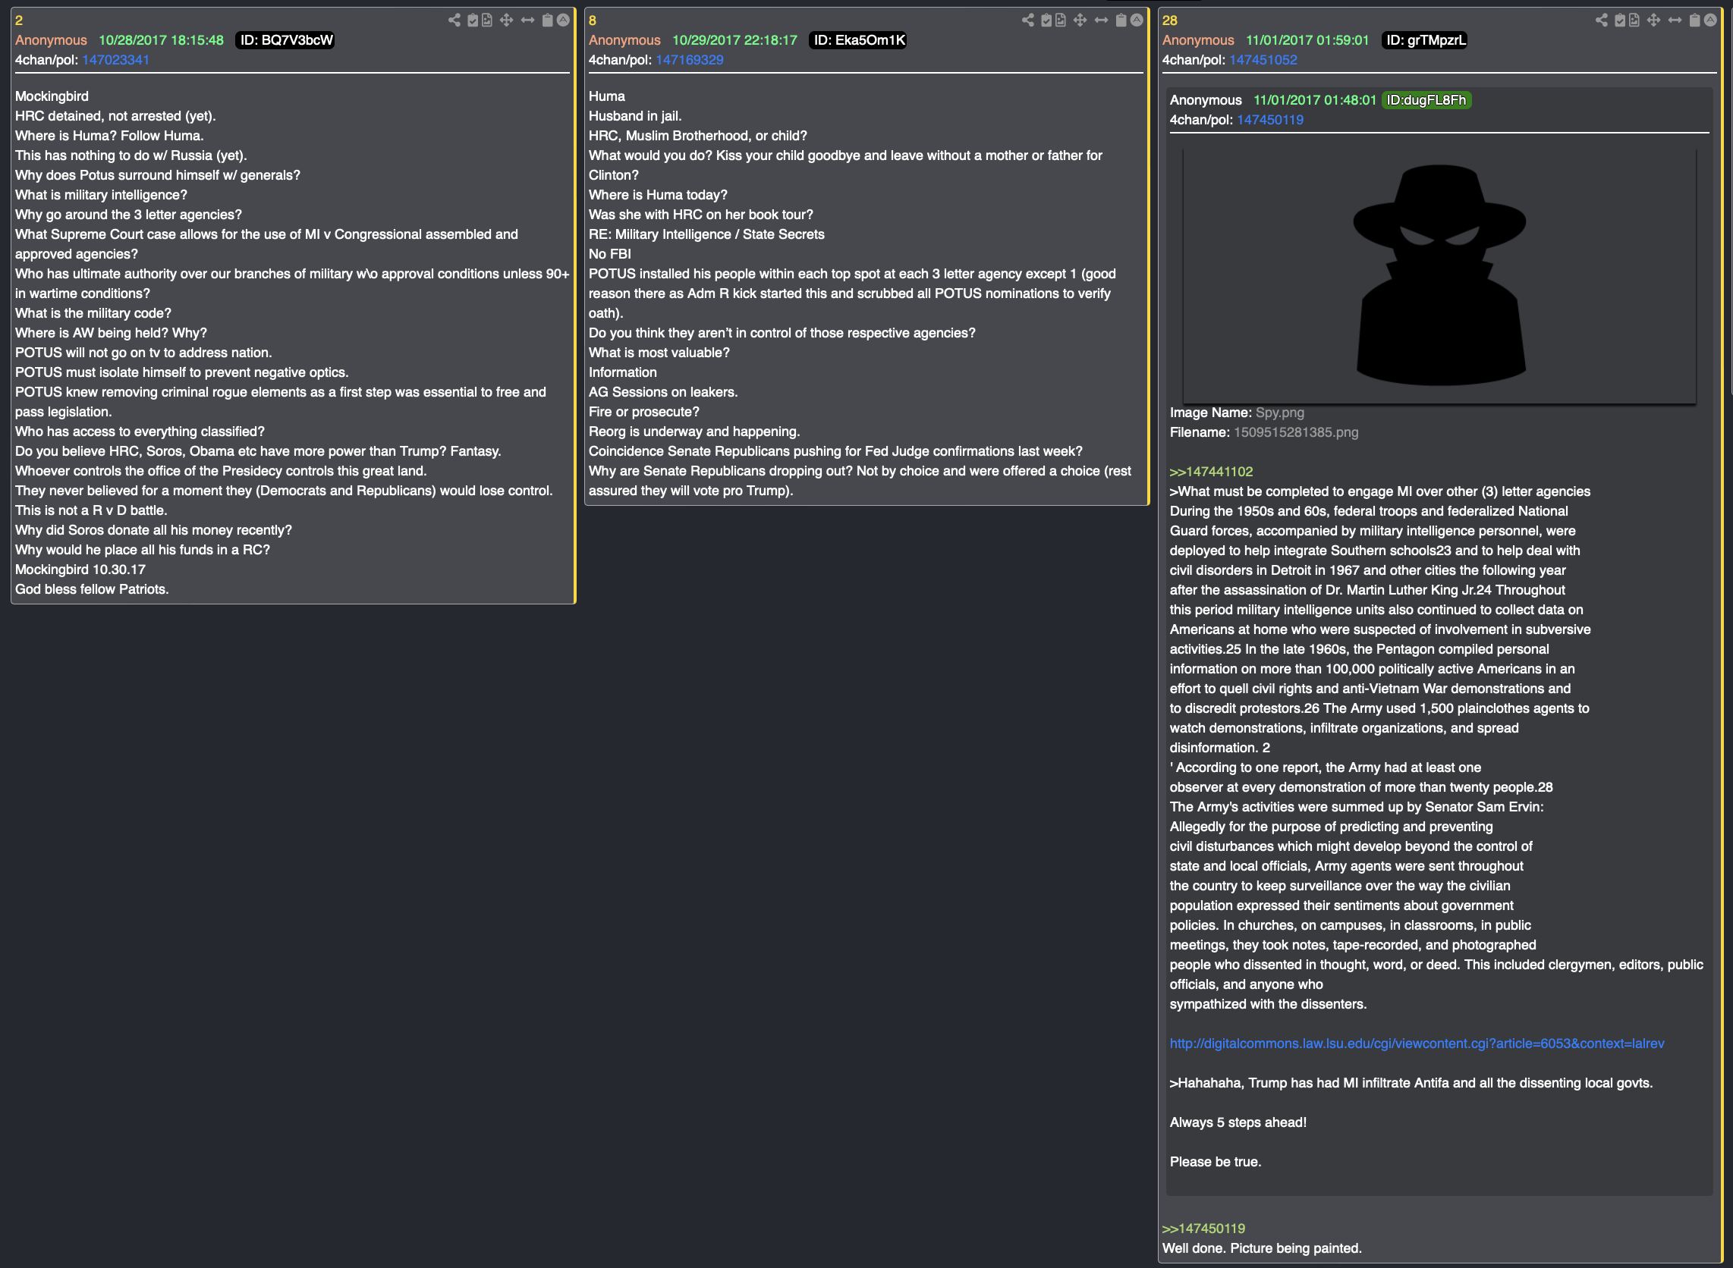The width and height of the screenshot is (1733, 1268).
Task: Open 4chan/pol link 147169329
Action: point(690,60)
